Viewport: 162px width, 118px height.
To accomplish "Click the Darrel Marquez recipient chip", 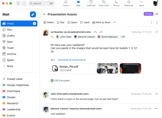I will tap(108, 37).
